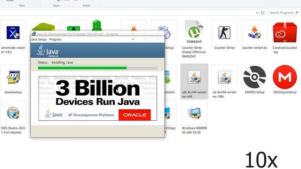Click the Java logo in setup header
The width and height of the screenshot is (301, 169).
(48, 51)
